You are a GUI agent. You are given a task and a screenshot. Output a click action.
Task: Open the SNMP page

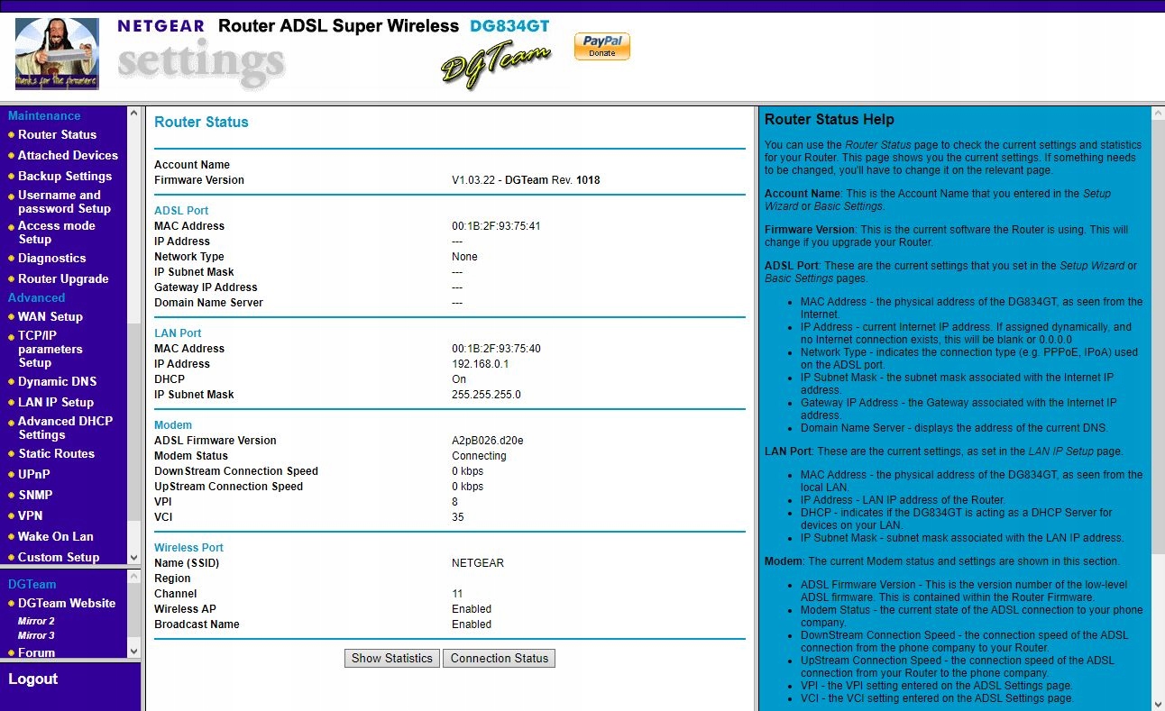pyautogui.click(x=35, y=495)
